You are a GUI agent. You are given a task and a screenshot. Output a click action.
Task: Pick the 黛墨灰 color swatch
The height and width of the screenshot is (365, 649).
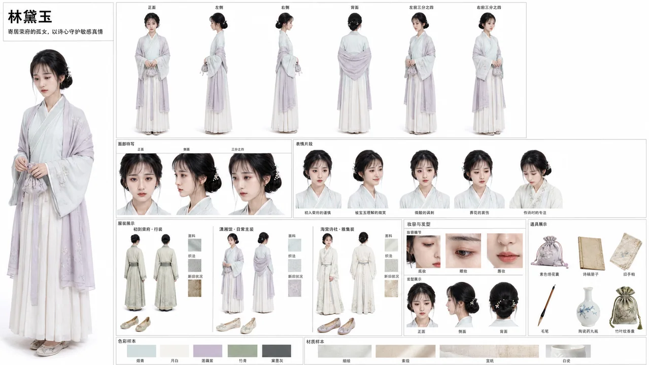[277, 351]
